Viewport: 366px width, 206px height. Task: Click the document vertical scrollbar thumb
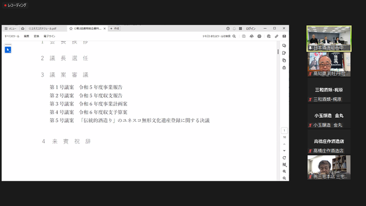point(278,51)
